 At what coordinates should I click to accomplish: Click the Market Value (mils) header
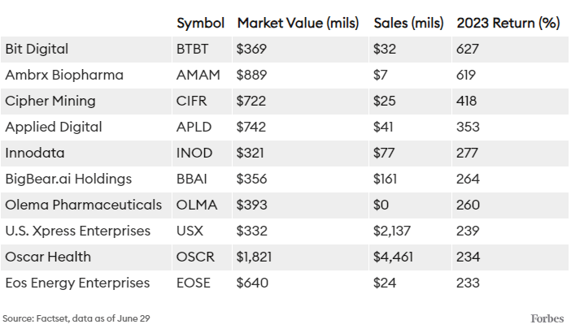[x=298, y=24]
